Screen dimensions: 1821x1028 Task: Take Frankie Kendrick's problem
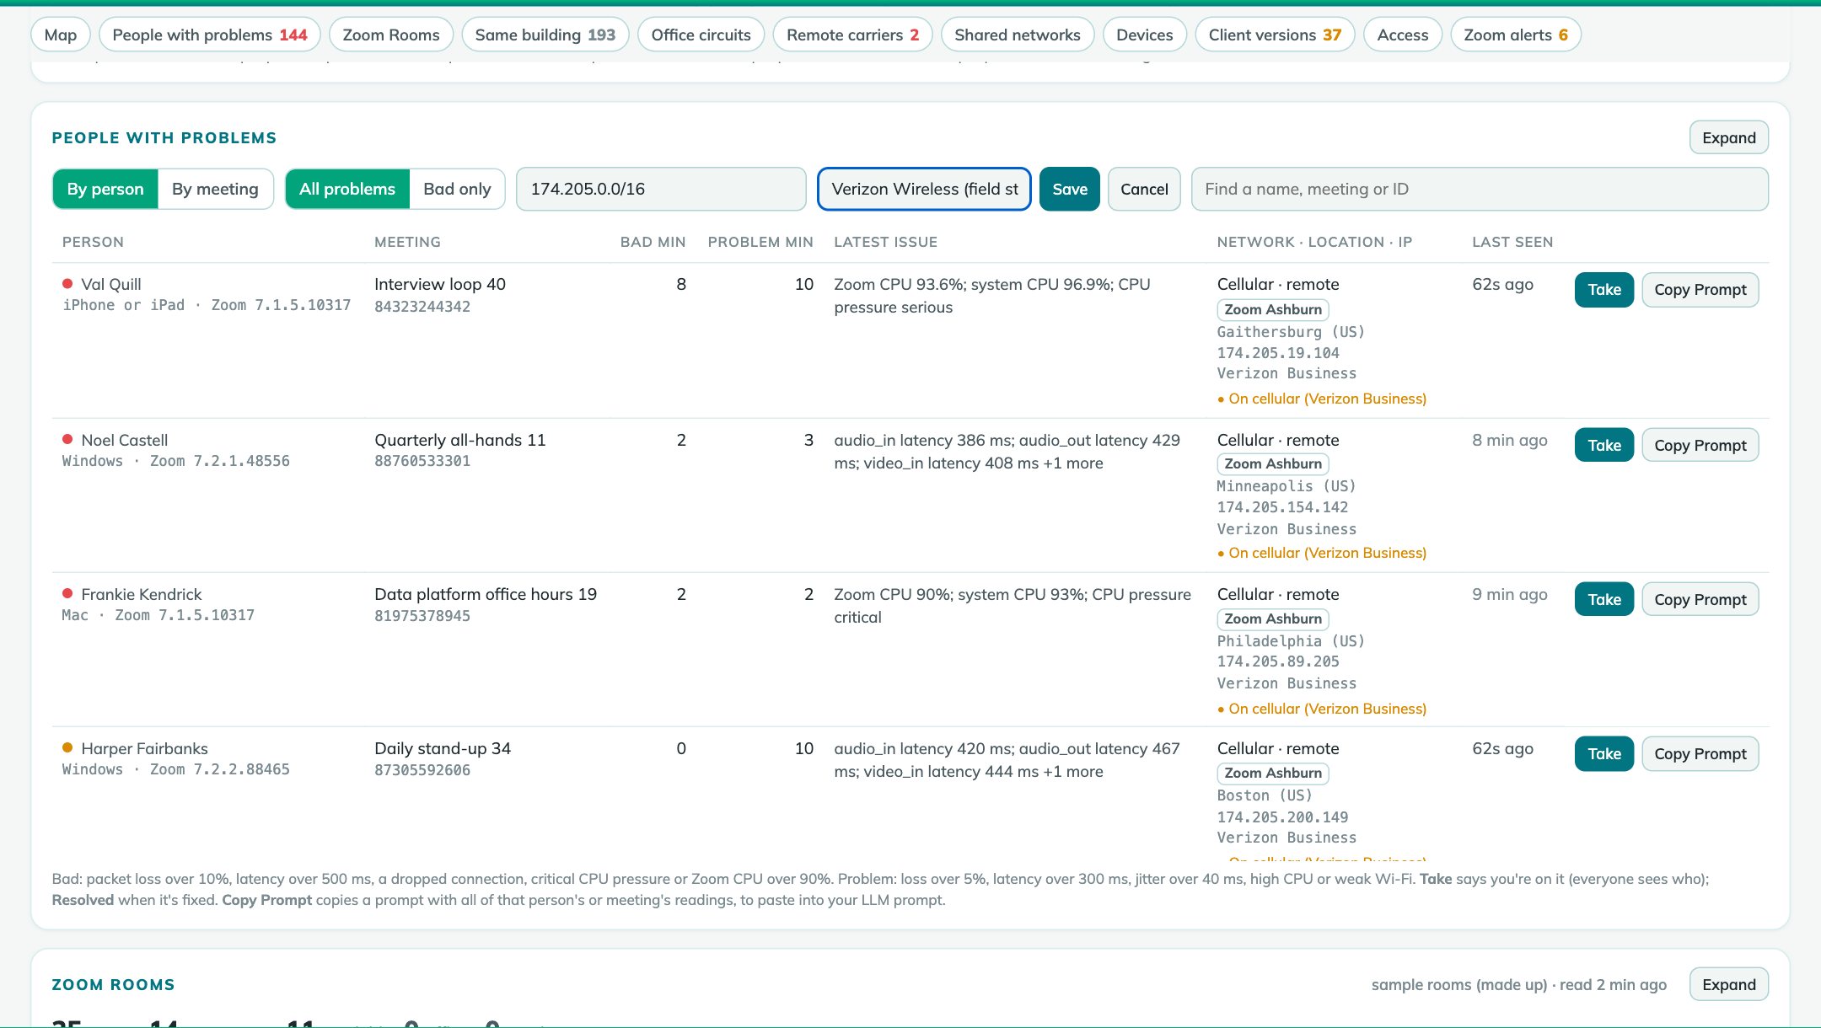[1603, 599]
